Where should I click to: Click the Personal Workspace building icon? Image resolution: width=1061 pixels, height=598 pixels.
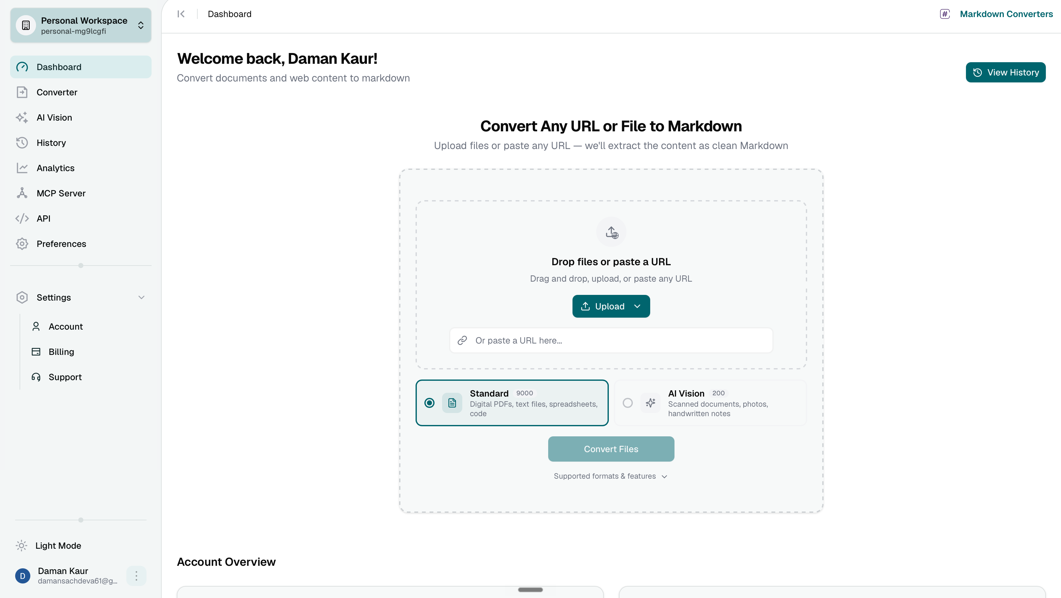pyautogui.click(x=26, y=25)
